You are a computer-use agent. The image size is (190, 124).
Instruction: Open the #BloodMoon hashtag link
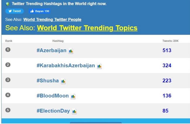[53, 96]
